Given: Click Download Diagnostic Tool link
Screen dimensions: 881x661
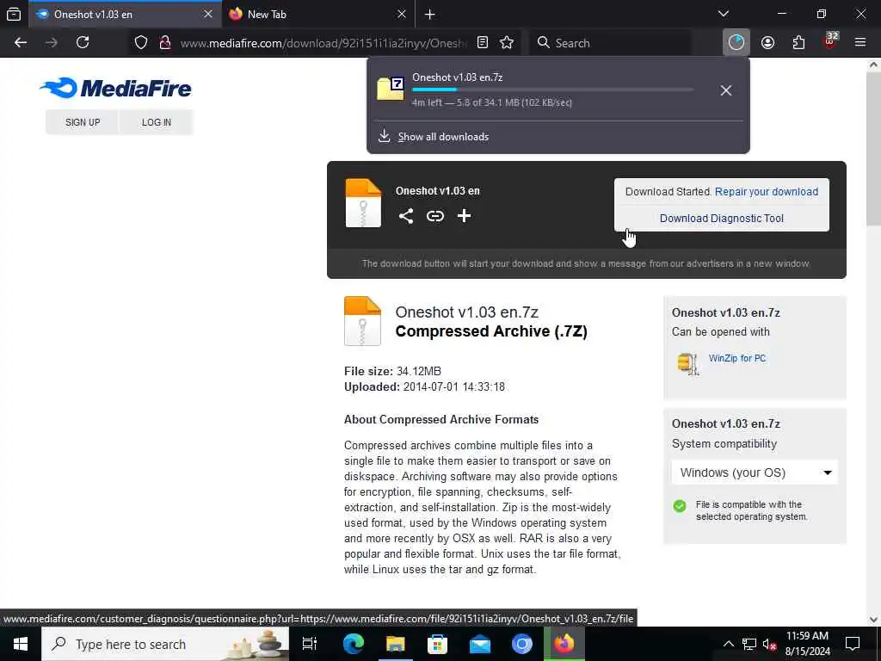Looking at the screenshot, I should click(x=722, y=218).
